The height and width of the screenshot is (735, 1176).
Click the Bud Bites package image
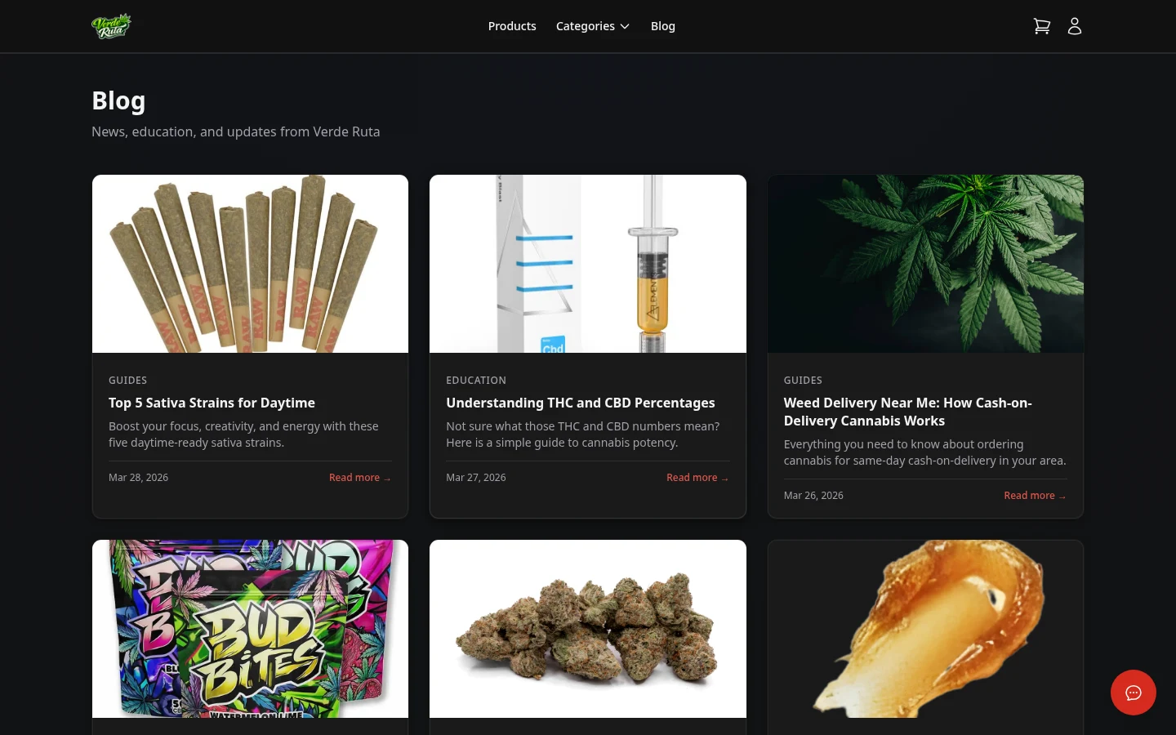tap(250, 628)
